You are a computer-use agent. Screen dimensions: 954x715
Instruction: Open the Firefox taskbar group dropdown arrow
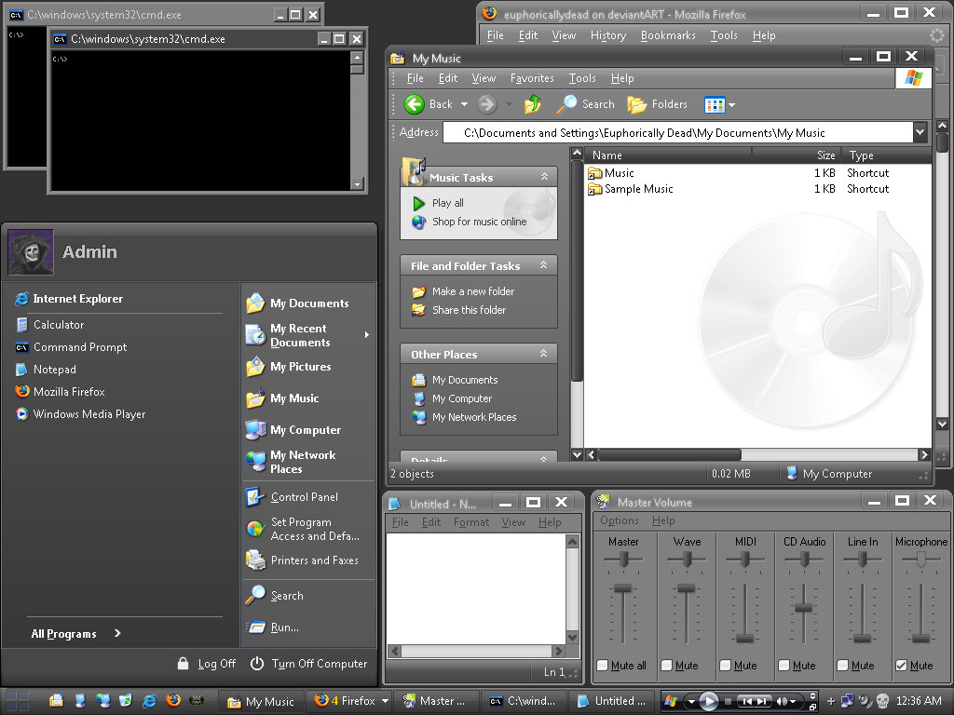385,701
